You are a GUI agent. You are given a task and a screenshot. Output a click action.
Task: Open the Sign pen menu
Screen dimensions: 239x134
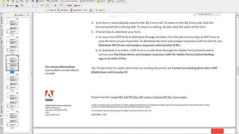coord(112,1)
